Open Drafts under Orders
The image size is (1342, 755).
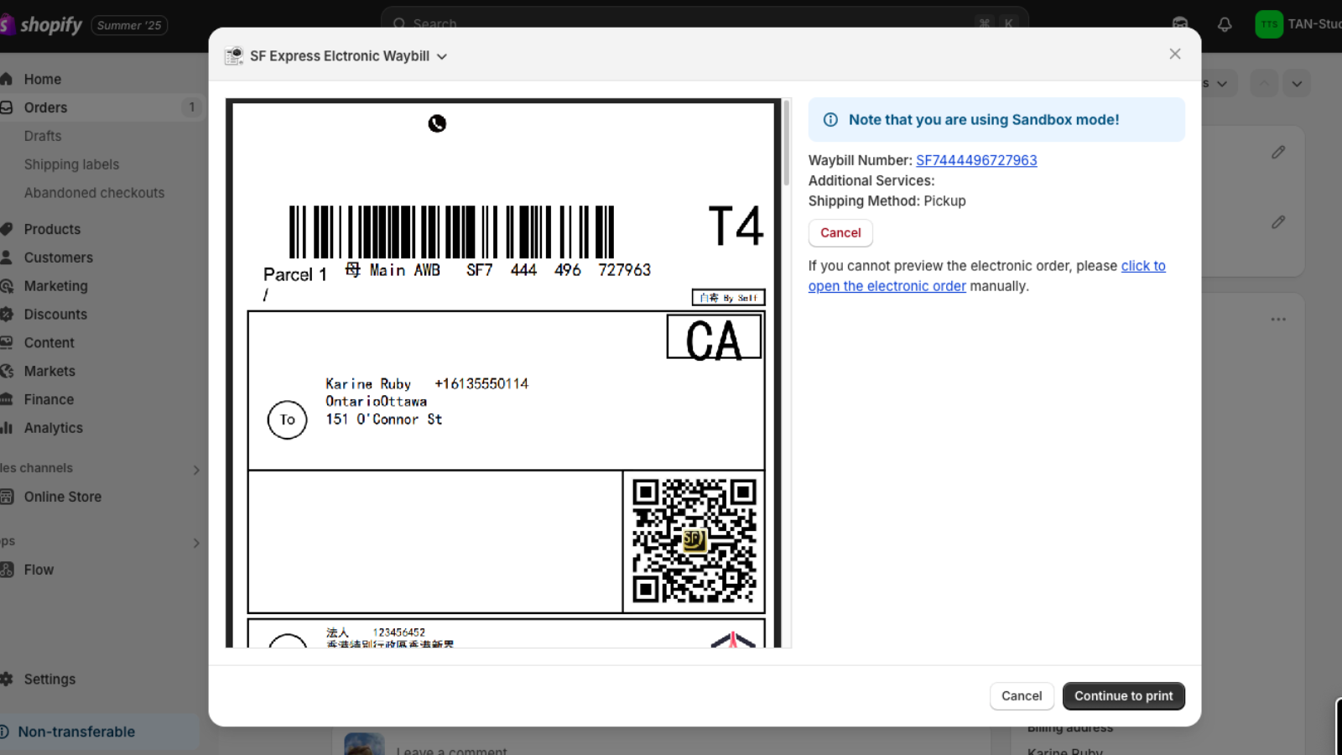43,136
